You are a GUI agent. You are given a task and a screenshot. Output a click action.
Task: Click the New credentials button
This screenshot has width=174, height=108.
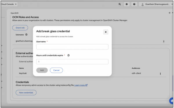coord(26,93)
